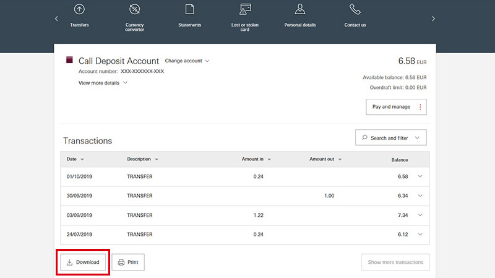495x278 pixels.
Task: Expand the 30/09/2019 transaction row chevron
Action: pyautogui.click(x=420, y=196)
